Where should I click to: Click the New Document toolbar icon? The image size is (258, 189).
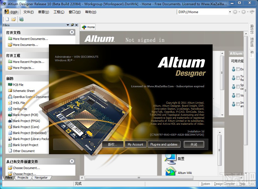7,19
